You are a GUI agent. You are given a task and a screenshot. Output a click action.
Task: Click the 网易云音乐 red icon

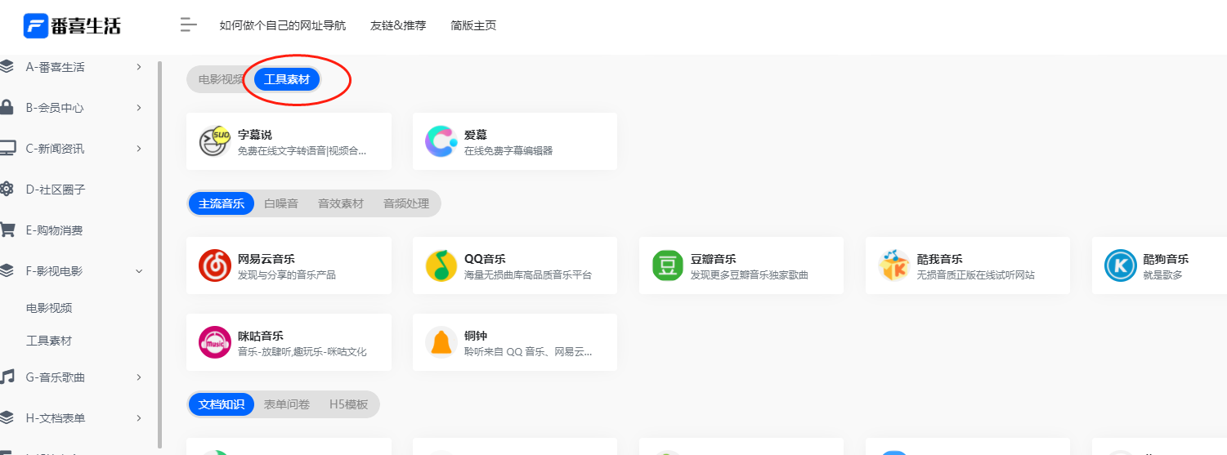[x=216, y=265]
